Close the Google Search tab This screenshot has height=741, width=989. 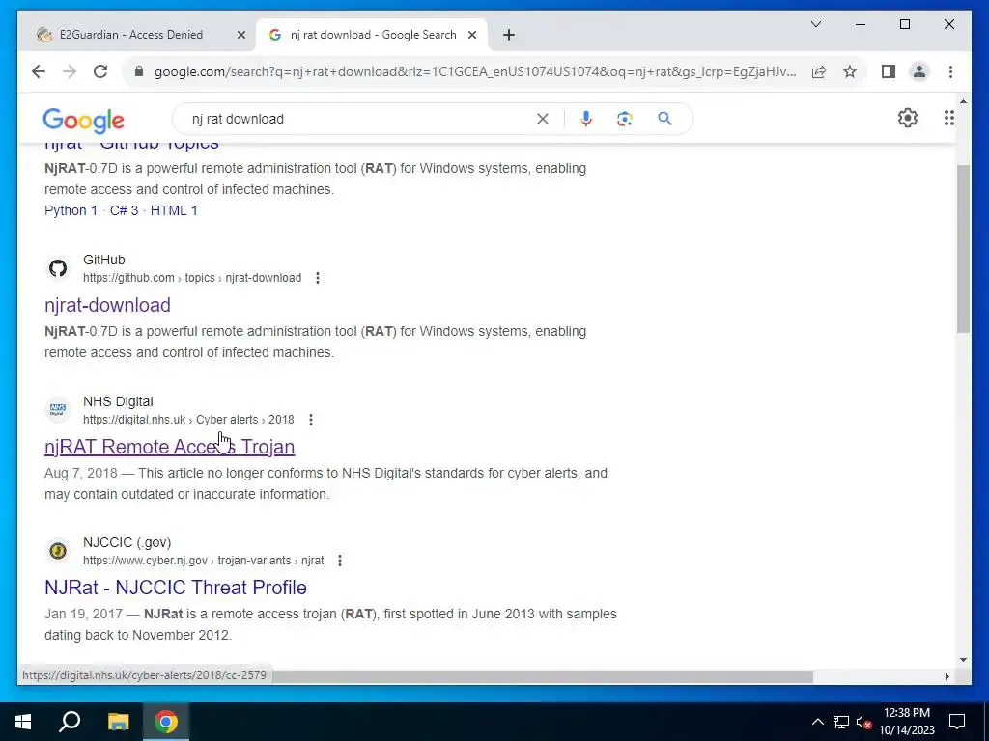click(x=471, y=36)
